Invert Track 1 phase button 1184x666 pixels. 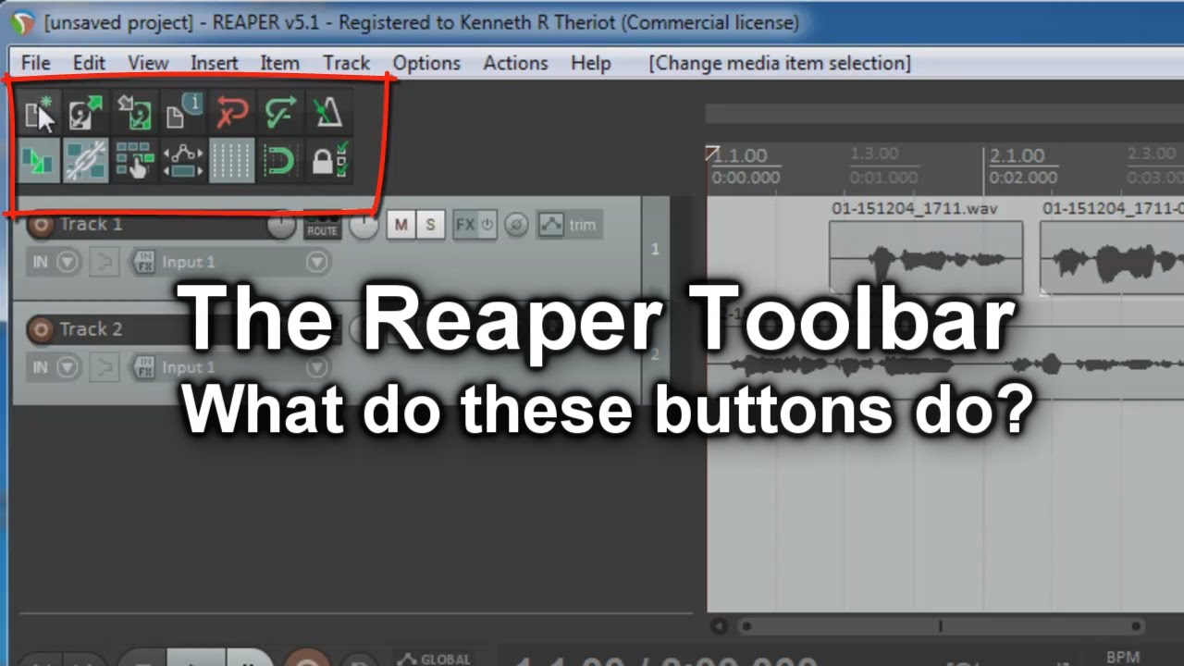click(518, 225)
